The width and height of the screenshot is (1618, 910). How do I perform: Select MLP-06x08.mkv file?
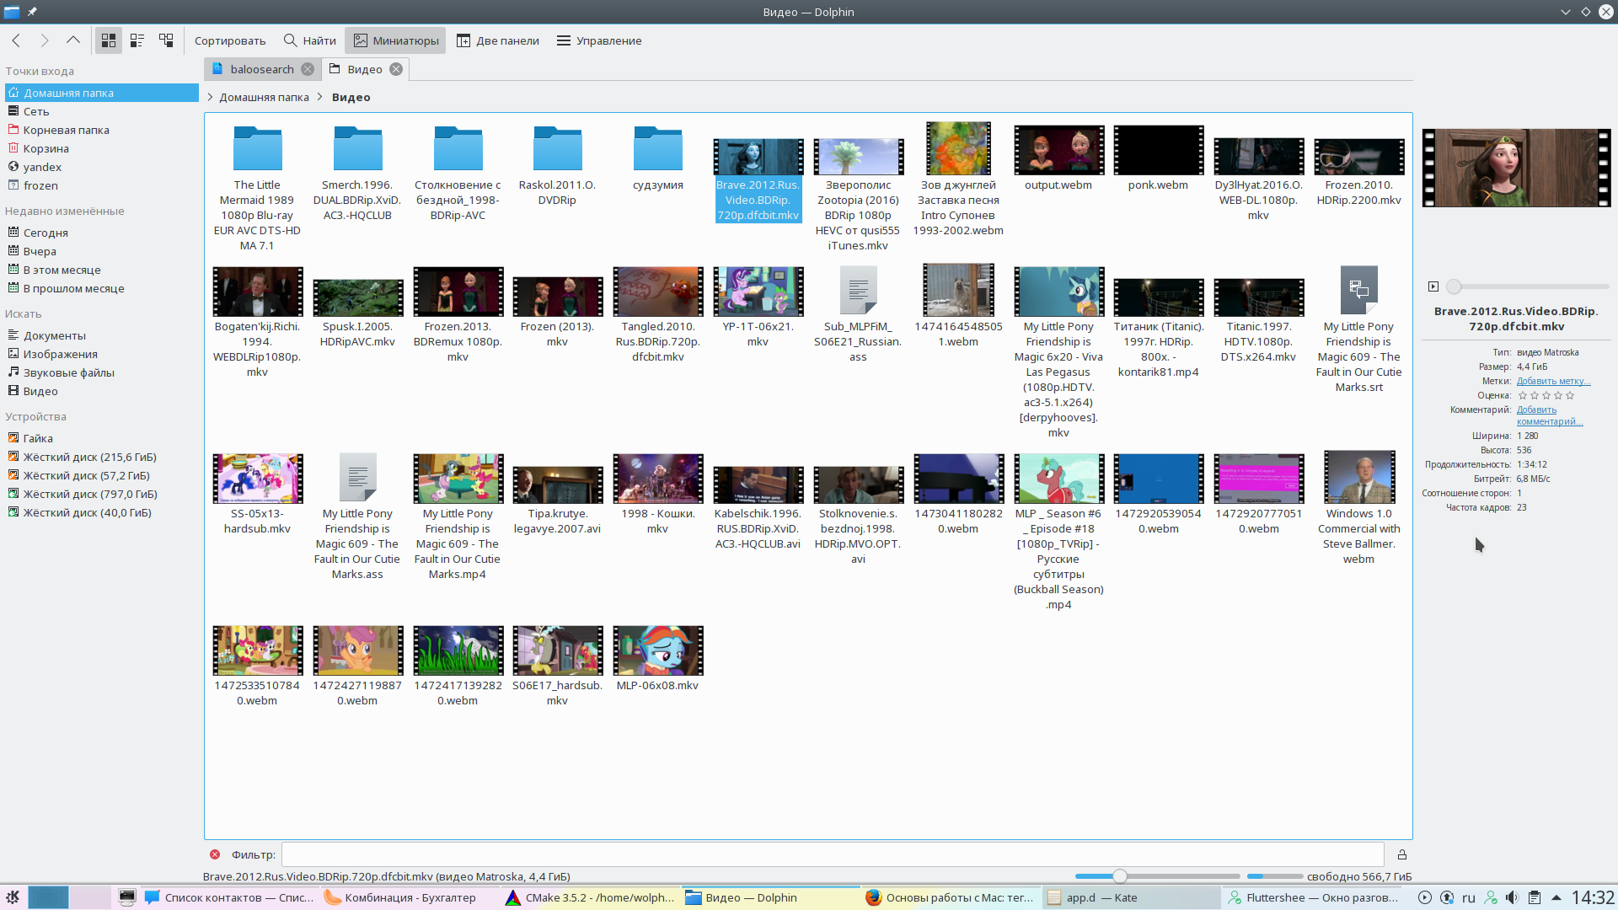point(657,659)
